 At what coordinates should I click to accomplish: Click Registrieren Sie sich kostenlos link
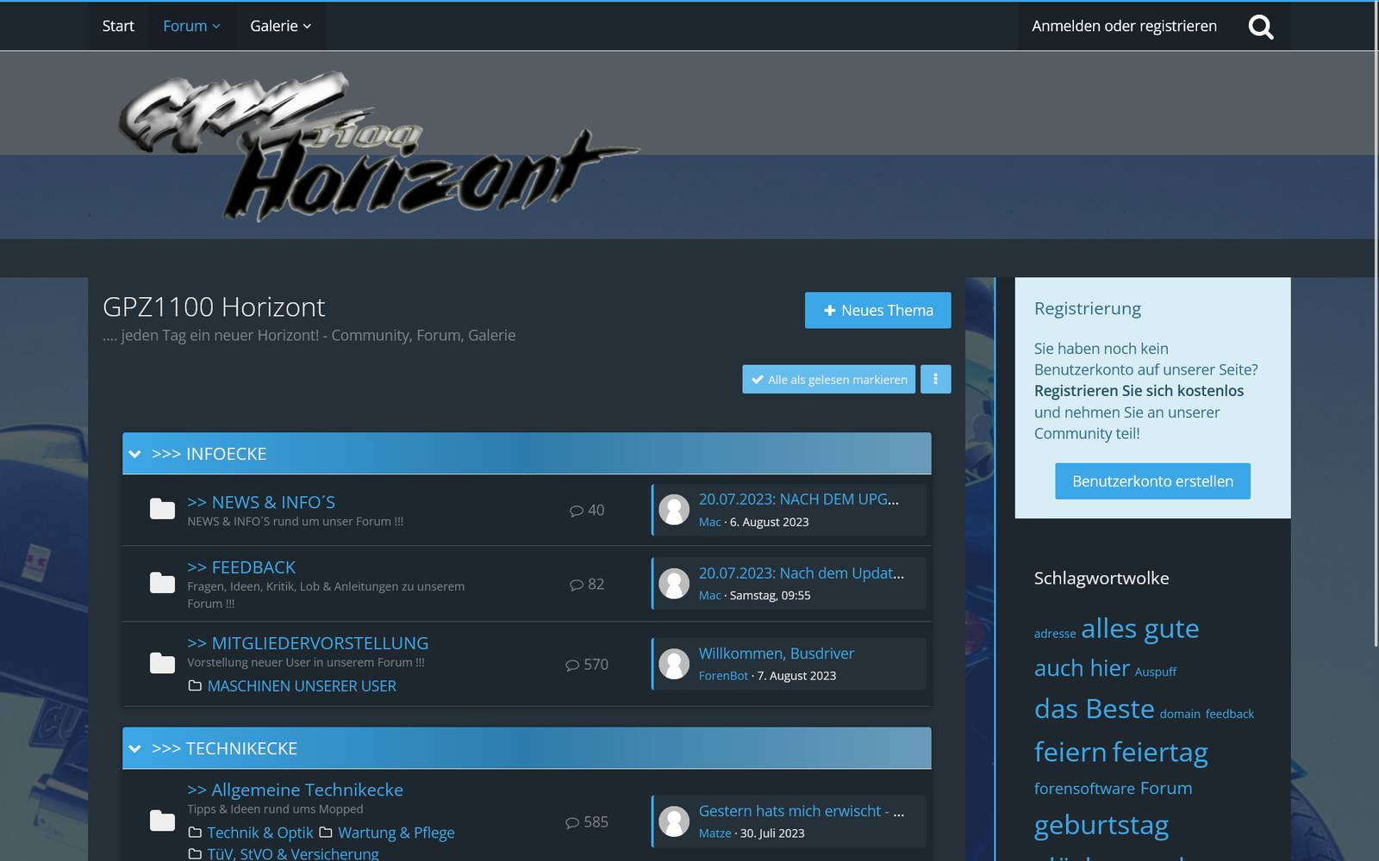(x=1139, y=391)
